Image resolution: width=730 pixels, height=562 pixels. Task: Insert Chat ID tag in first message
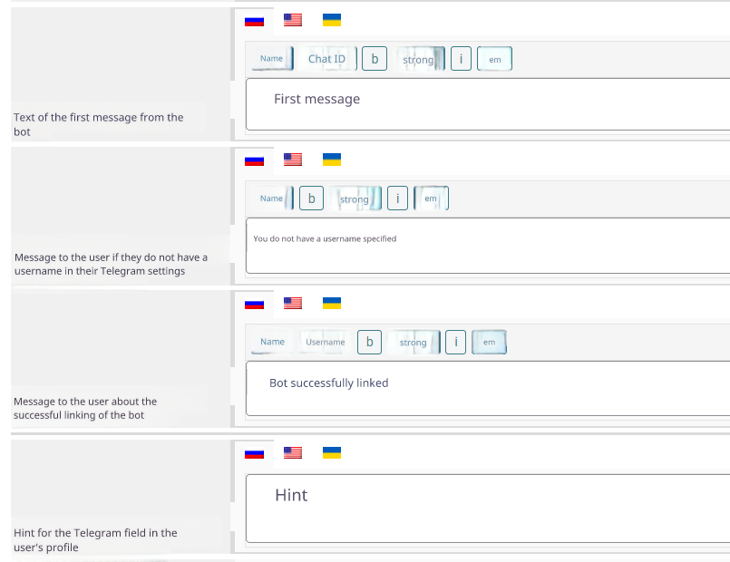[x=326, y=59]
